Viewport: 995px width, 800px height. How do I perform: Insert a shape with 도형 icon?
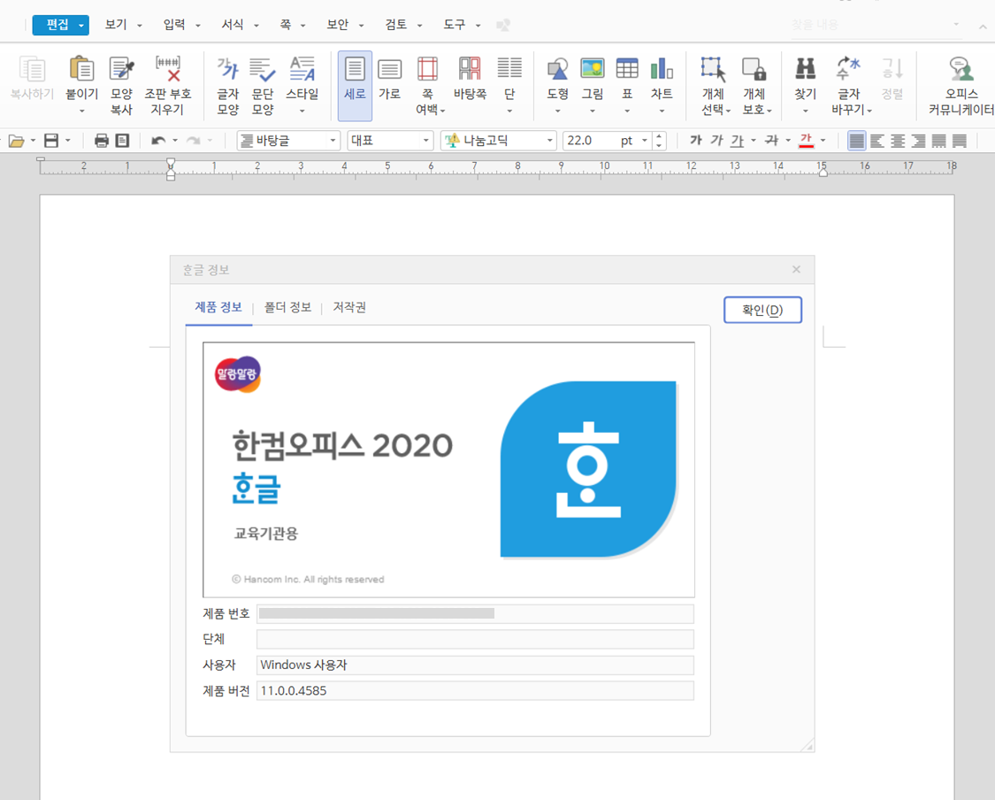tap(558, 68)
